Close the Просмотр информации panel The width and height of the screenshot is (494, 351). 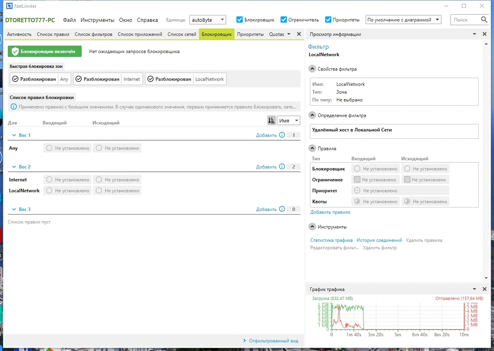tap(485, 34)
